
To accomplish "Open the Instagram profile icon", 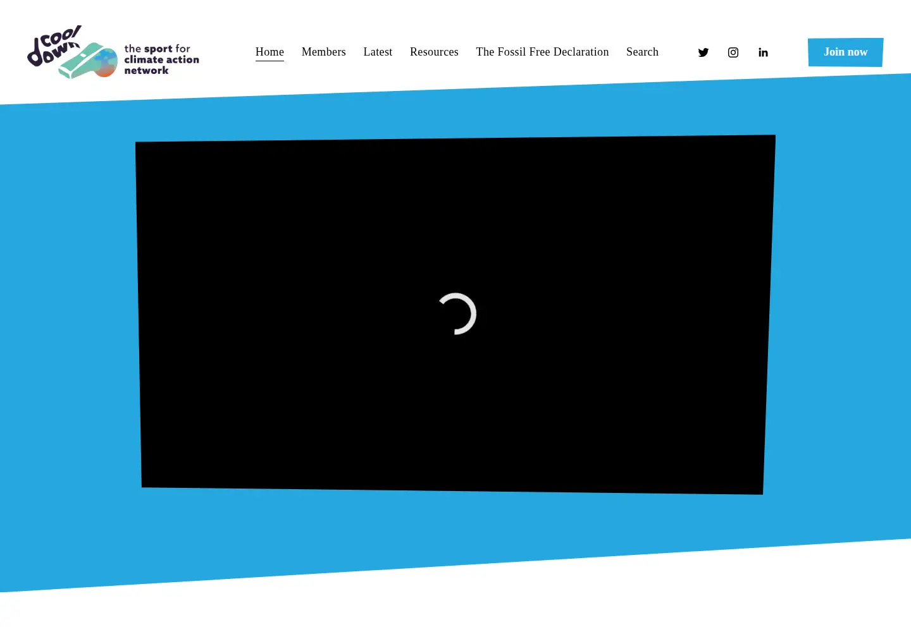I will (x=733, y=52).
